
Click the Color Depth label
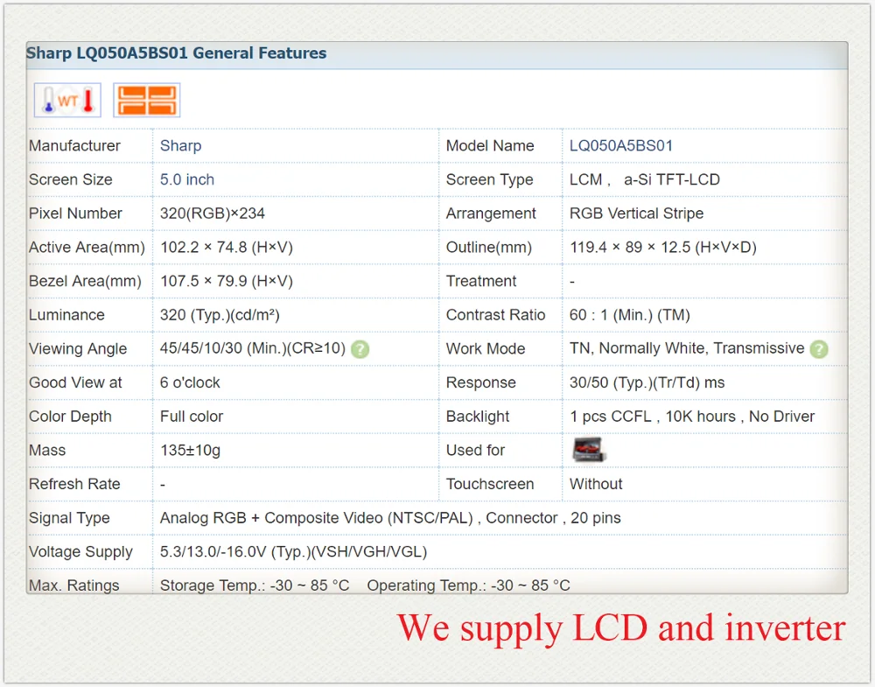point(70,417)
